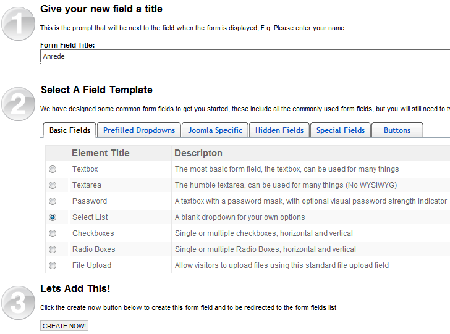Choose the Radio Boxes radio option

pos(53,249)
